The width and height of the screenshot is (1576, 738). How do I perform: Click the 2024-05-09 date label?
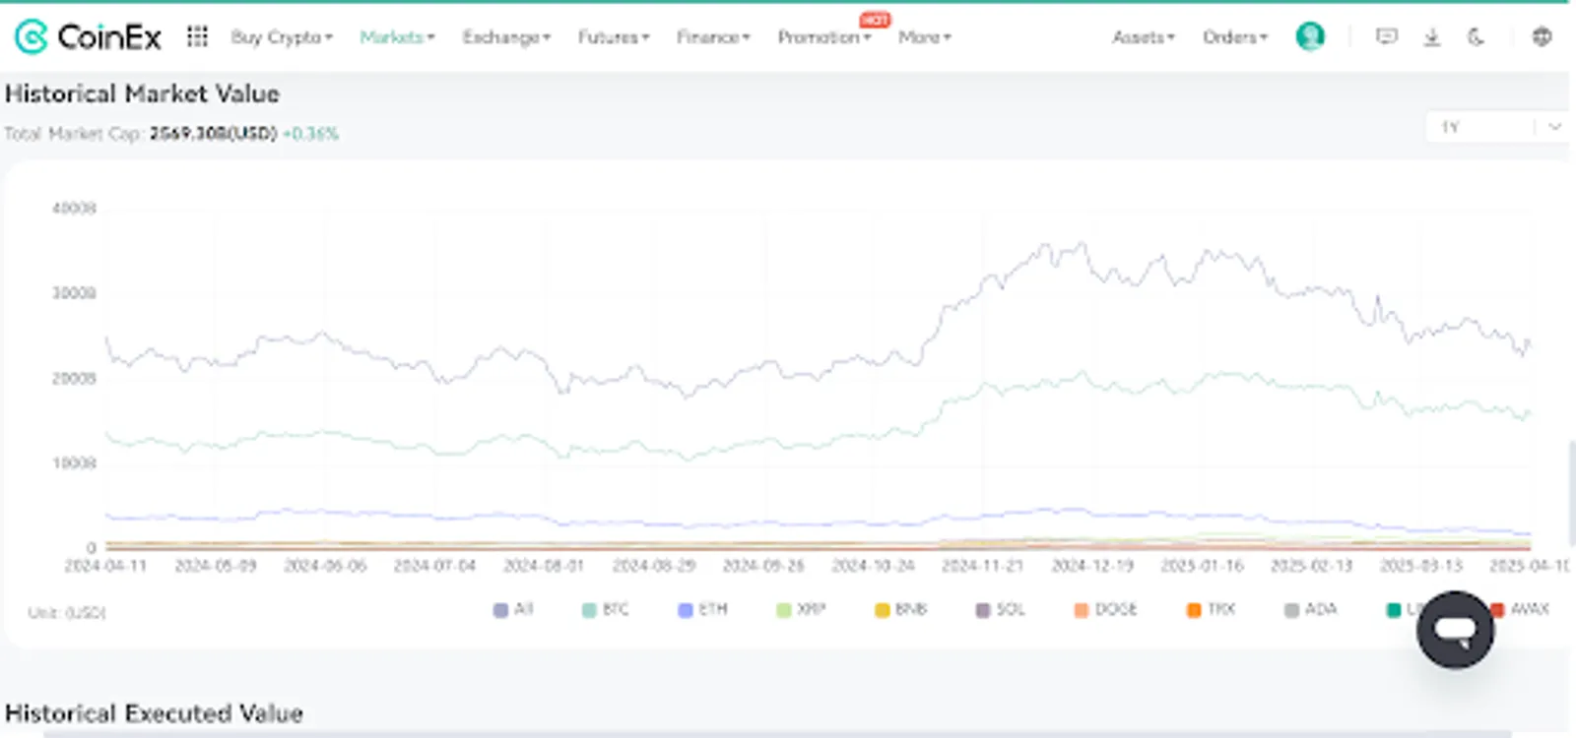(216, 566)
